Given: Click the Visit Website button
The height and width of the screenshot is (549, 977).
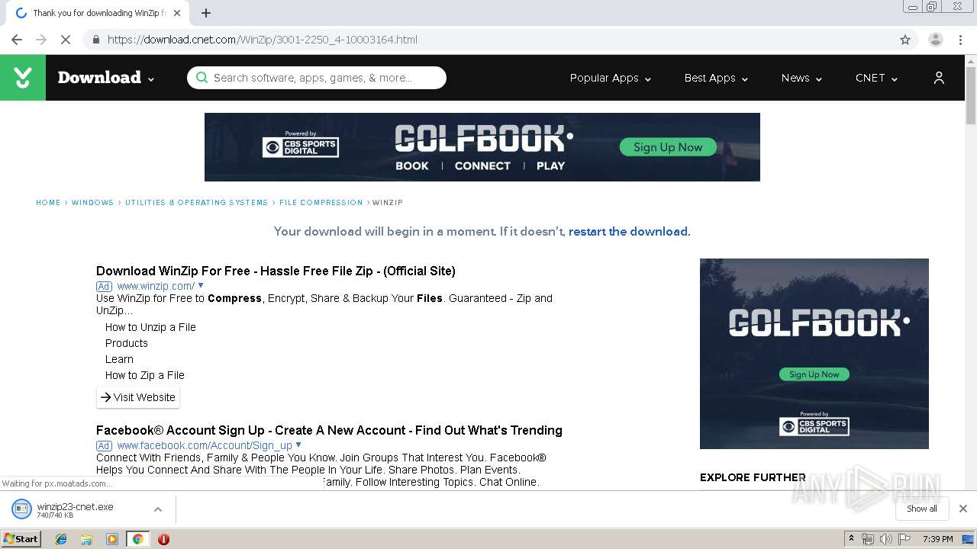Looking at the screenshot, I should pyautogui.click(x=138, y=397).
